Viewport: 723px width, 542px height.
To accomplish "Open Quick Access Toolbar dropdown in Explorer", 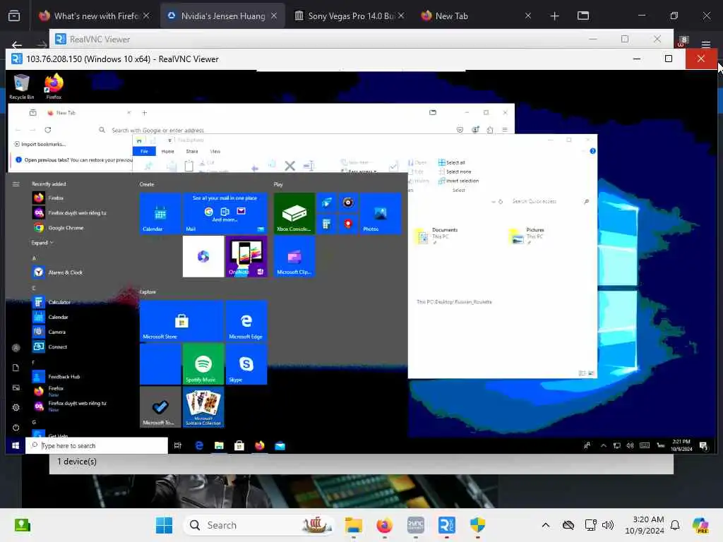I will 169,140.
